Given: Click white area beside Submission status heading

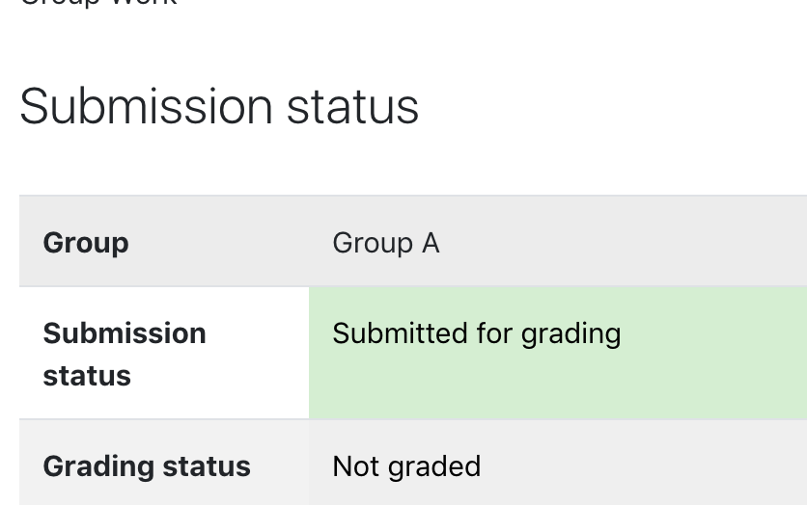Looking at the screenshot, I should coord(612,107).
